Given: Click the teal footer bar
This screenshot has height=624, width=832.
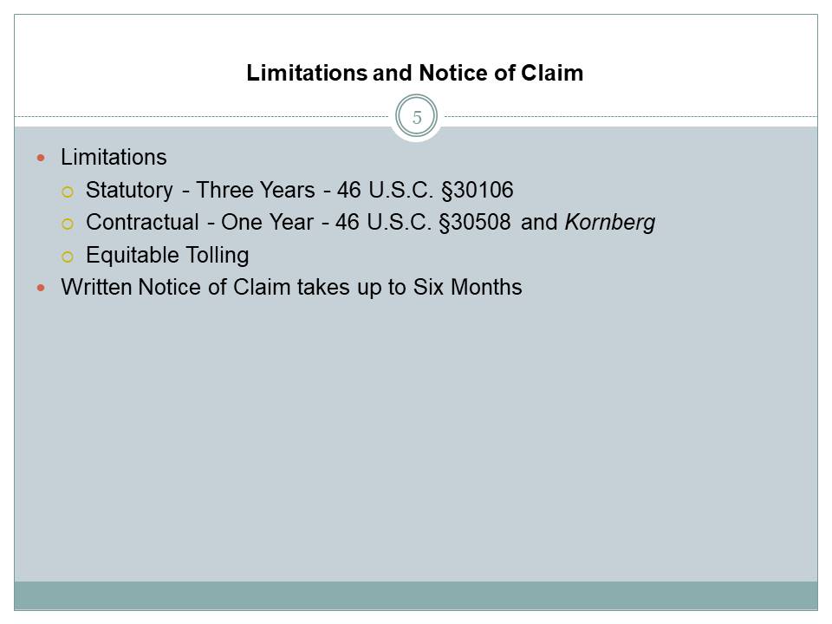Looking at the screenshot, I should click(416, 595).
